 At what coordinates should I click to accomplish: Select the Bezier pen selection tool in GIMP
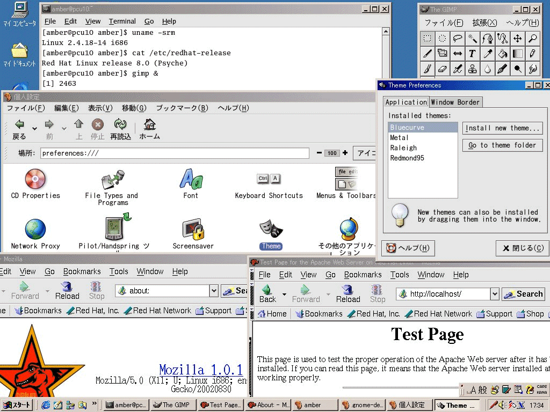point(488,39)
